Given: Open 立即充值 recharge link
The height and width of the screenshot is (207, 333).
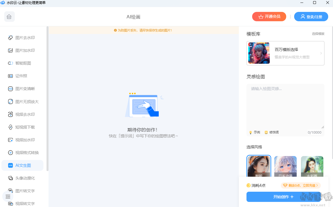Looking at the screenshot, I should click(x=310, y=185).
